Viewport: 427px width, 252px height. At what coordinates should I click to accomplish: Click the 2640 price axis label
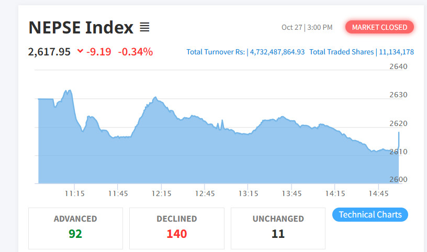coord(398,66)
